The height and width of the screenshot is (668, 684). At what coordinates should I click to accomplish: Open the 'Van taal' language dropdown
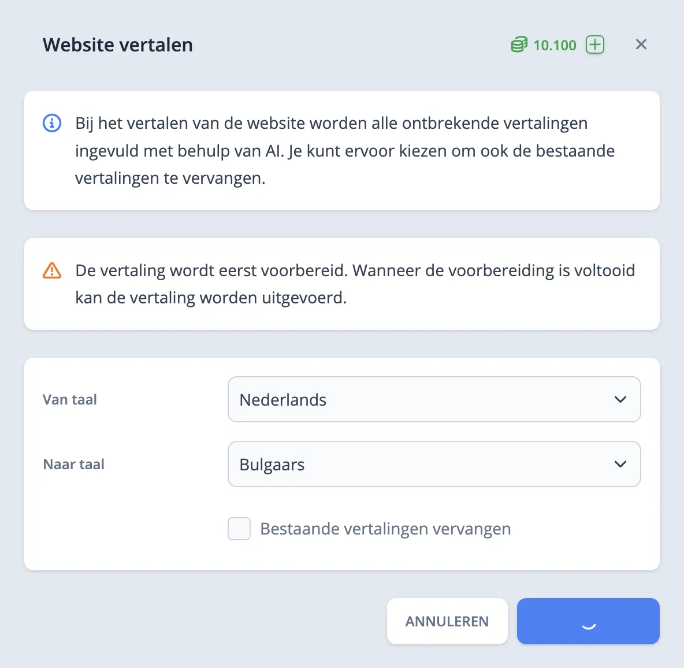tap(434, 399)
